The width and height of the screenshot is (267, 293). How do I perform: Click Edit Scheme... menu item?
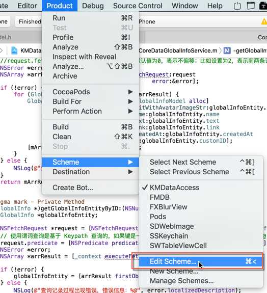[x=201, y=261]
